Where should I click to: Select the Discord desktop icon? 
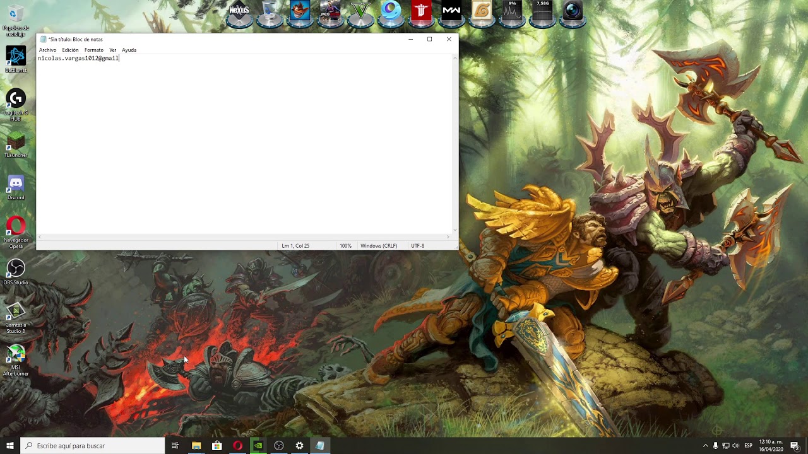click(16, 188)
